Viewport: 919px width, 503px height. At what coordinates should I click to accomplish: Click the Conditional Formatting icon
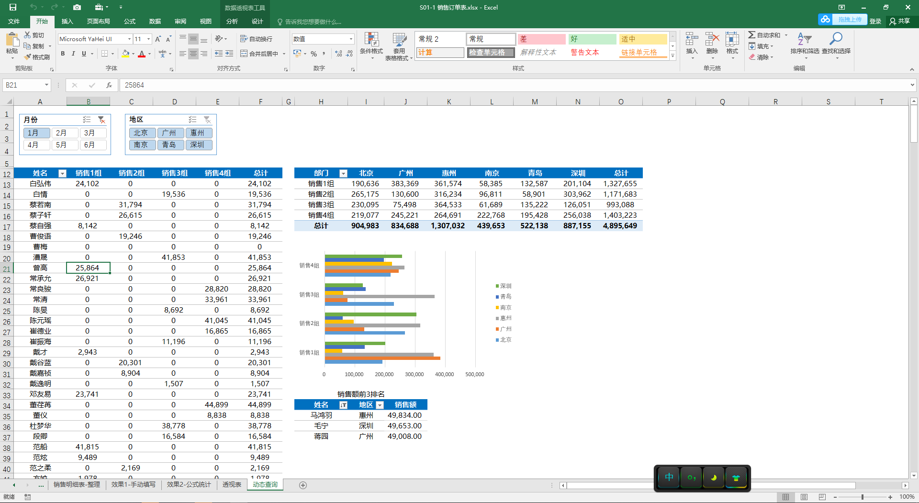pyautogui.click(x=371, y=40)
